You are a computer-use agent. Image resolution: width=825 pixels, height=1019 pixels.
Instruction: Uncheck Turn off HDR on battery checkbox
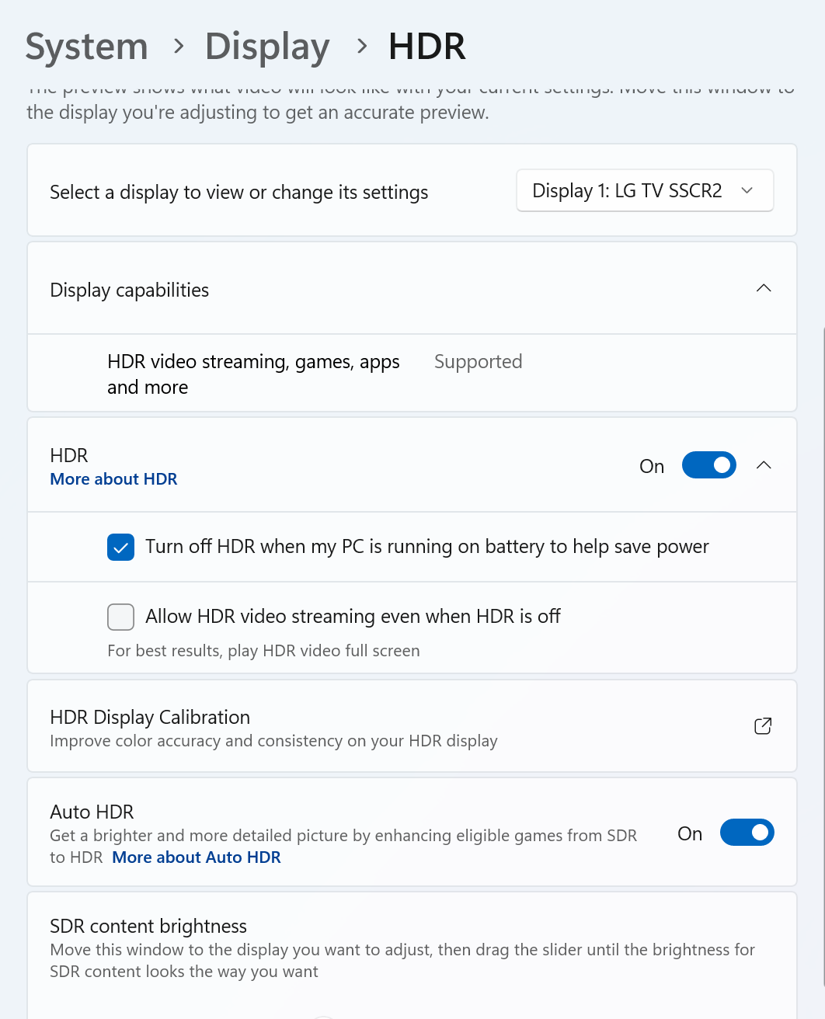pos(121,548)
